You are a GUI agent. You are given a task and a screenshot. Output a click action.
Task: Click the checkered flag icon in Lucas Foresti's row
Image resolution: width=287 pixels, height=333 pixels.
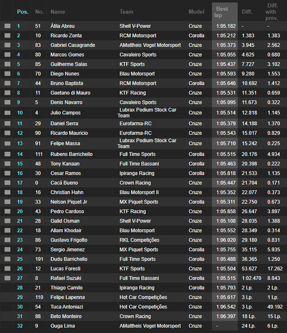(x=8, y=269)
